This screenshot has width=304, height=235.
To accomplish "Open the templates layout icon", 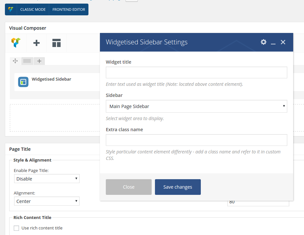I will (x=57, y=43).
